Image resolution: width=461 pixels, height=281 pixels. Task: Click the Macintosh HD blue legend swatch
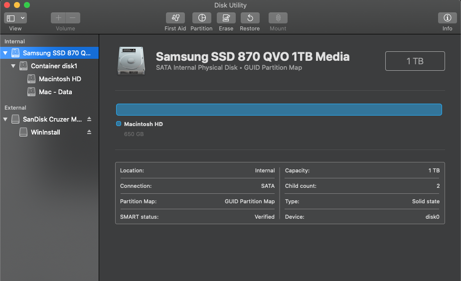pos(119,124)
